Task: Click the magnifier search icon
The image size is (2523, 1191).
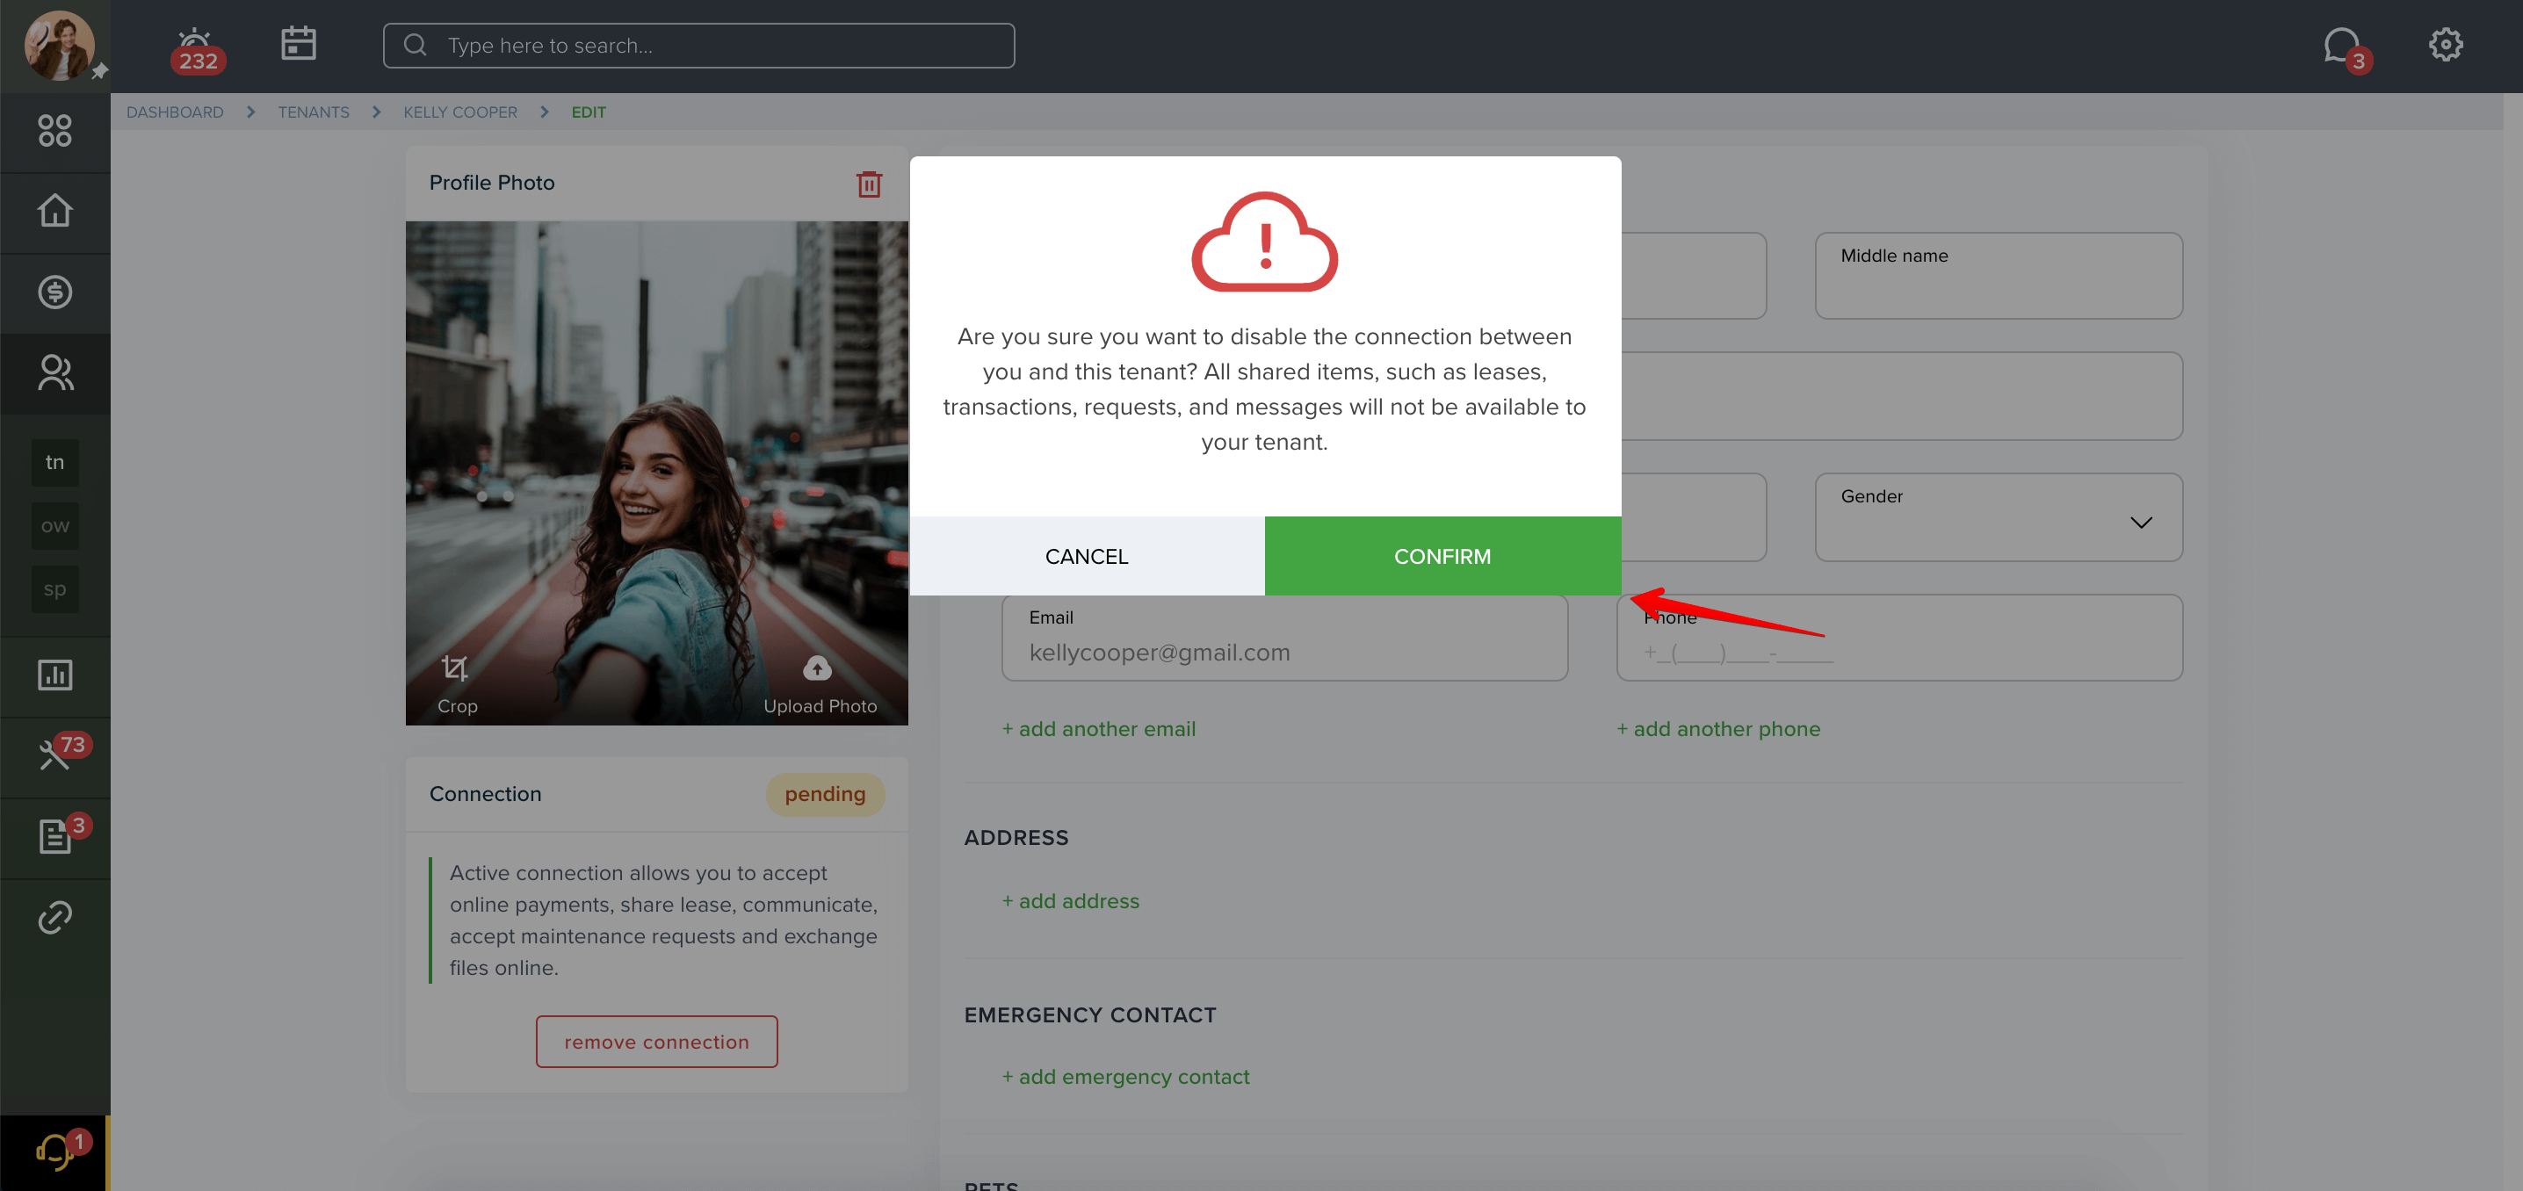Action: click(416, 45)
